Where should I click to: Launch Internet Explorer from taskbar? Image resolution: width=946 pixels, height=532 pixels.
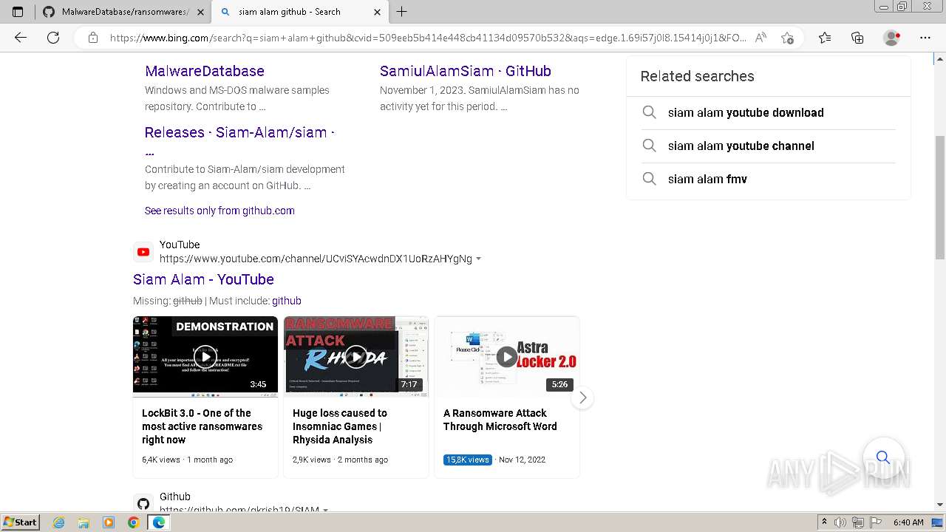[59, 522]
